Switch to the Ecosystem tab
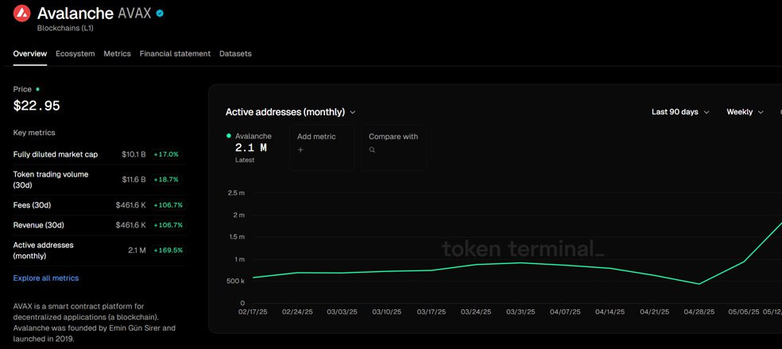 click(75, 53)
